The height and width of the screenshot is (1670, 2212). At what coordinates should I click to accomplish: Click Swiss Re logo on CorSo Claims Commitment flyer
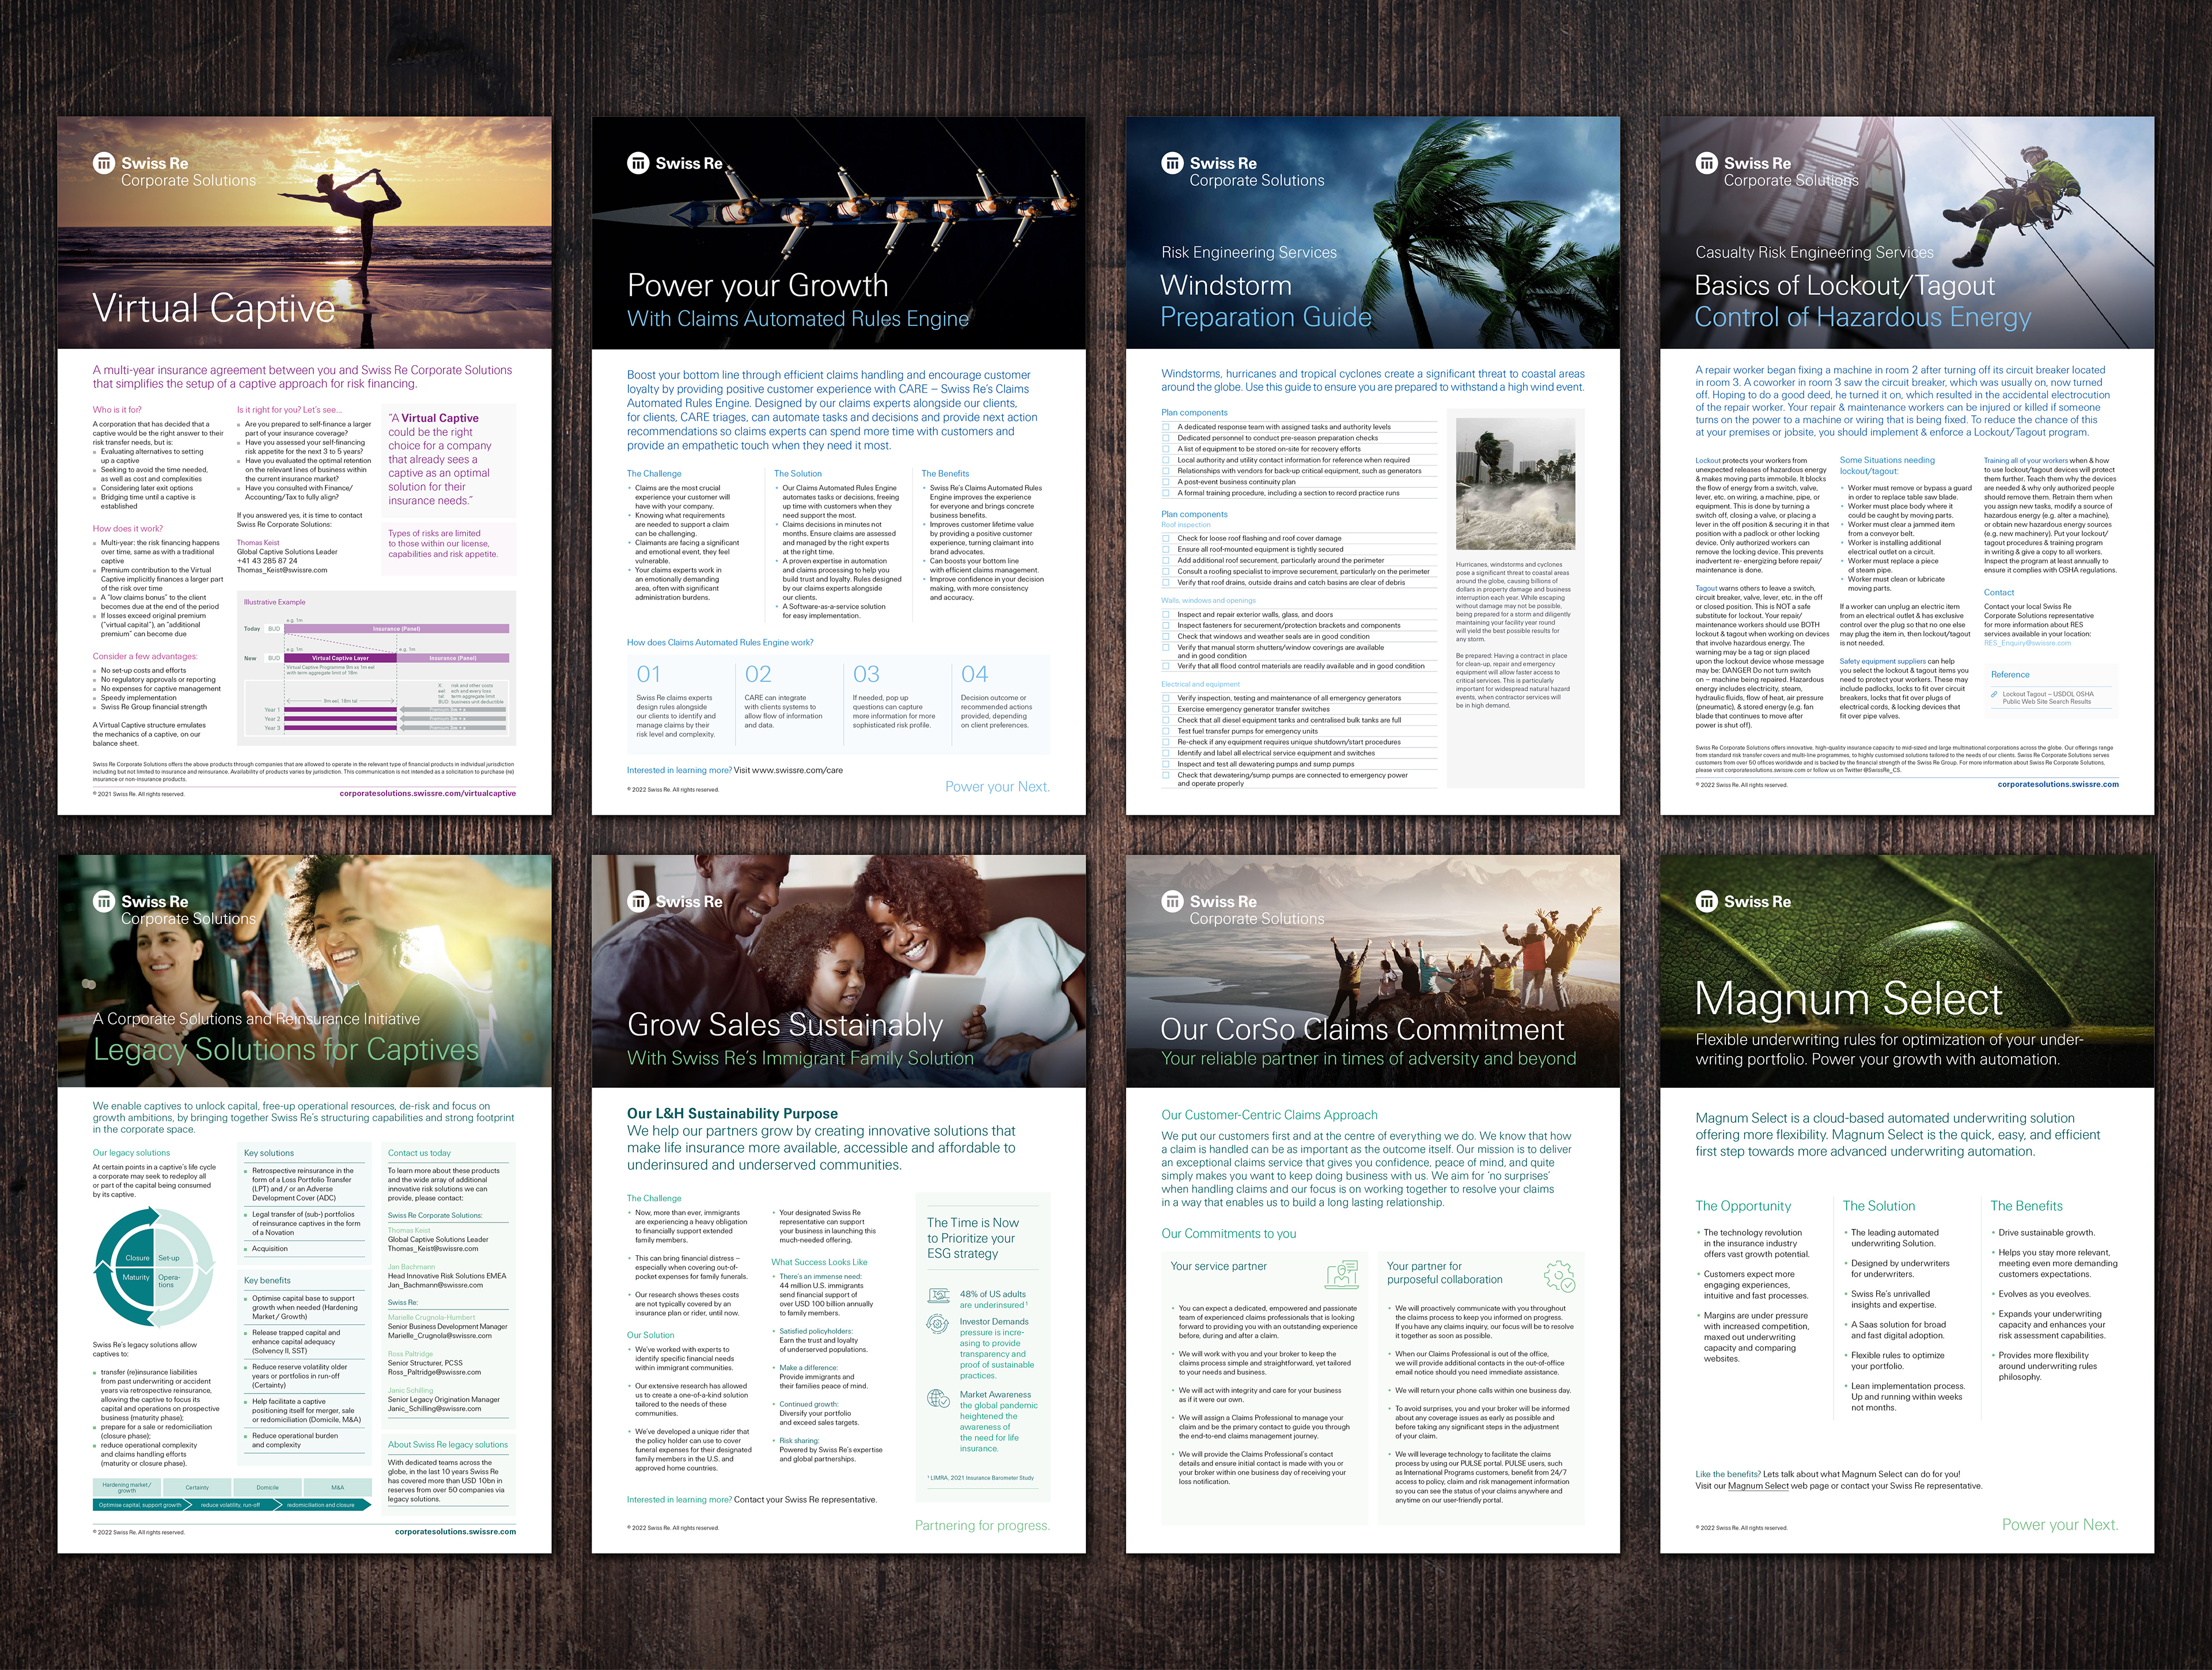tap(1242, 909)
